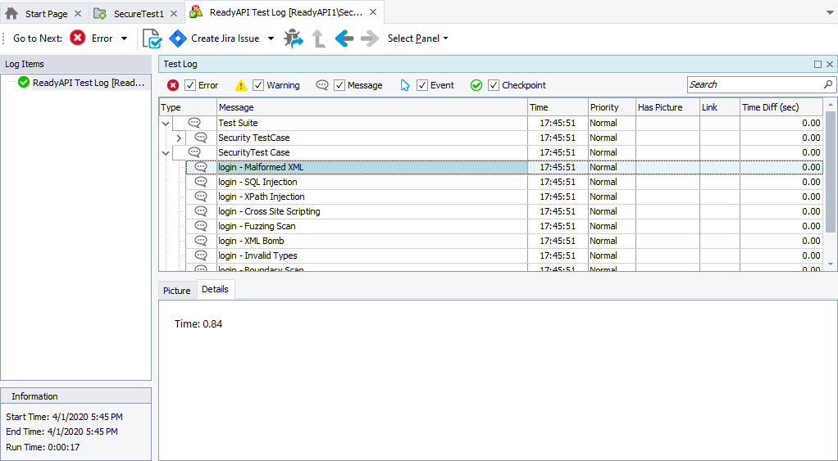Viewport: 838px width, 461px height.
Task: Click the document checkmark toolbar icon
Action: point(152,38)
